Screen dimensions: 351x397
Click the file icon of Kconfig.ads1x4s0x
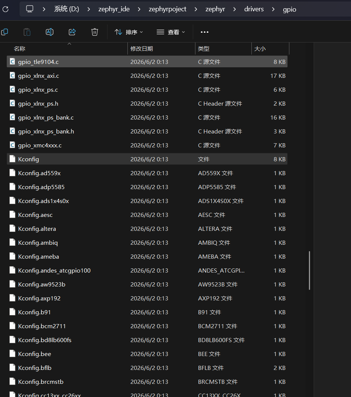(12, 201)
